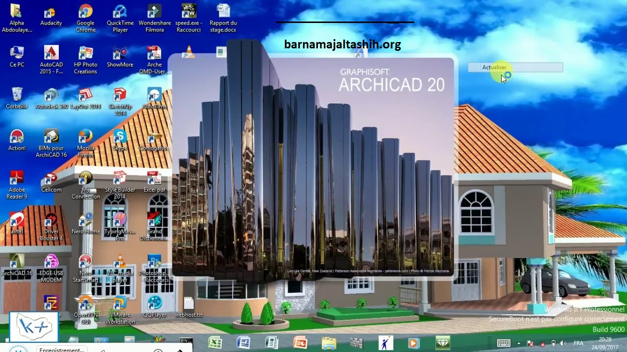
Task: Open Wondershare Filmora shortcut
Action: pos(154,18)
